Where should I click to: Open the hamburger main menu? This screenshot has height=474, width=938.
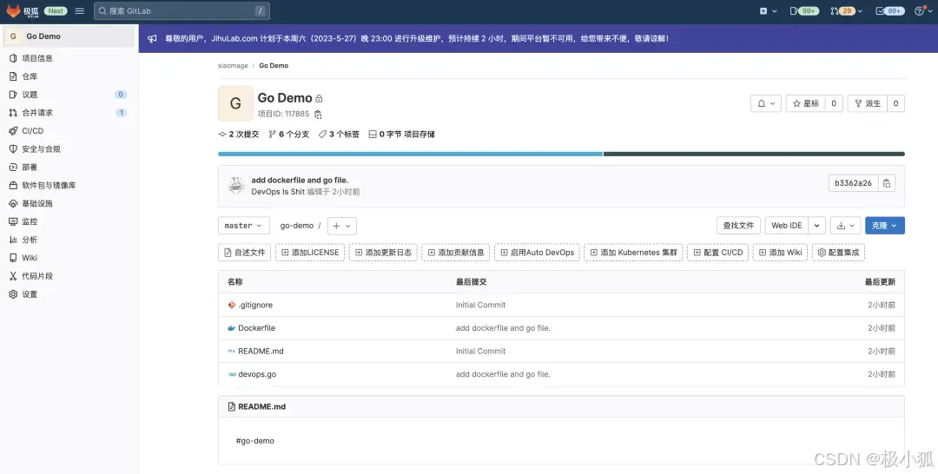tap(80, 10)
